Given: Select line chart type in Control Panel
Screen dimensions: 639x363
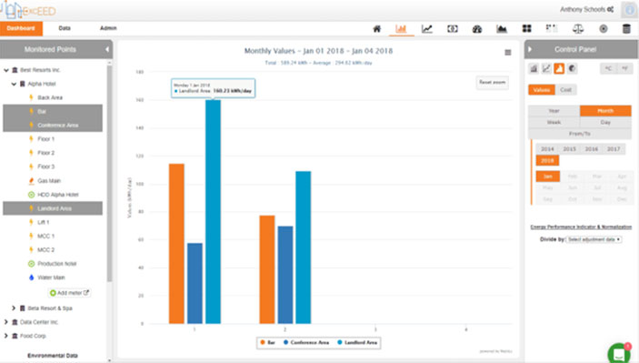Looking at the screenshot, I should click(x=546, y=68).
